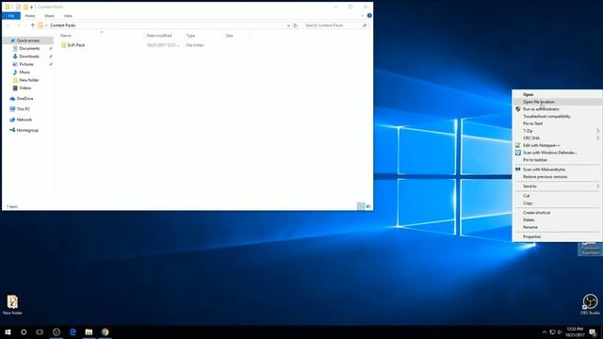Choose Rename in the context menu
Screen dimensions: 603x339
point(558,227)
